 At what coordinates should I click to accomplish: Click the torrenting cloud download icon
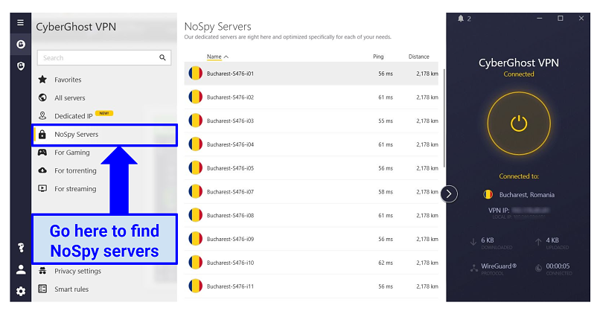[42, 170]
